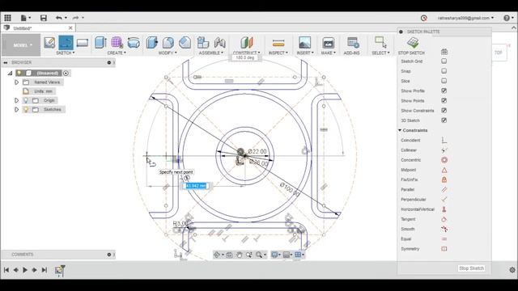Toggle the Show Constraints checkbox
The height and width of the screenshot is (291, 518).
point(444,111)
